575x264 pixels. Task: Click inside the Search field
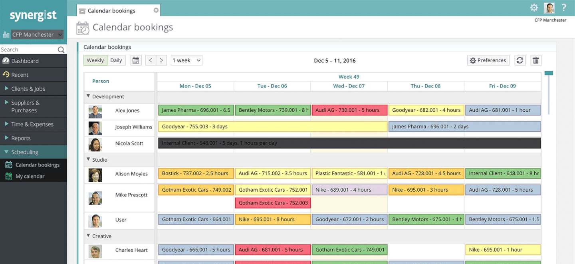(x=28, y=50)
